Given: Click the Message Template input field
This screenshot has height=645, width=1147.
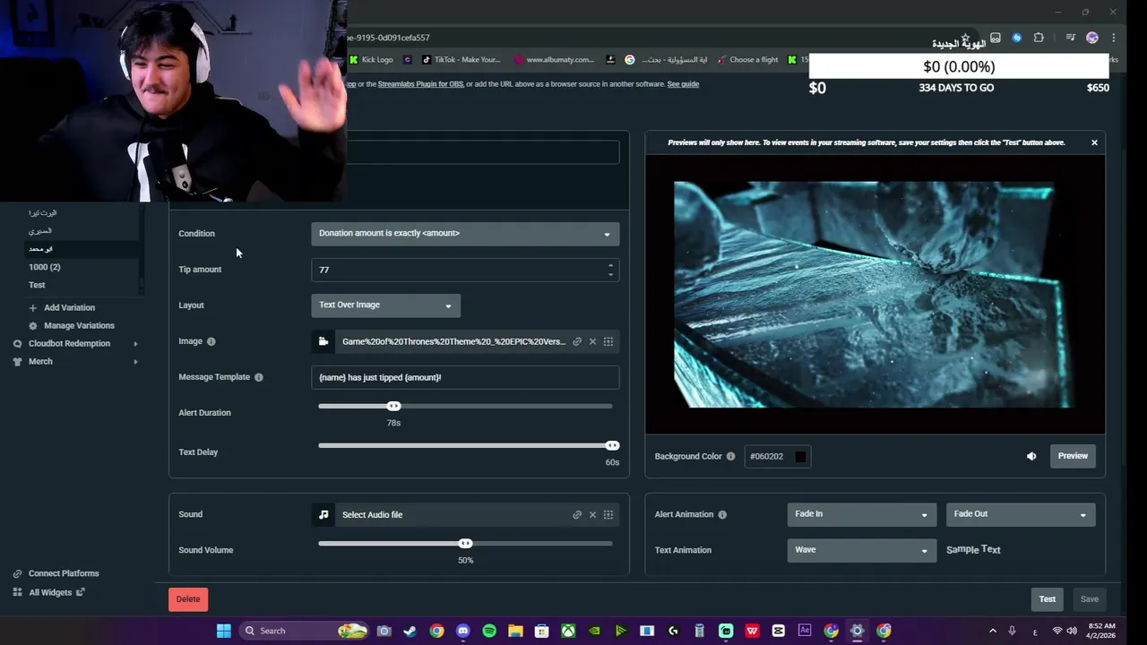Looking at the screenshot, I should tap(465, 377).
